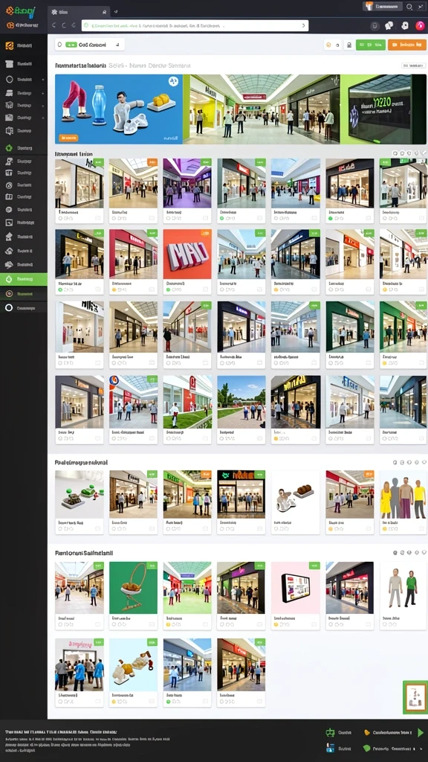Open the banner showing the dark green screen storefront
The width and height of the screenshot is (428, 762).
[x=383, y=109]
